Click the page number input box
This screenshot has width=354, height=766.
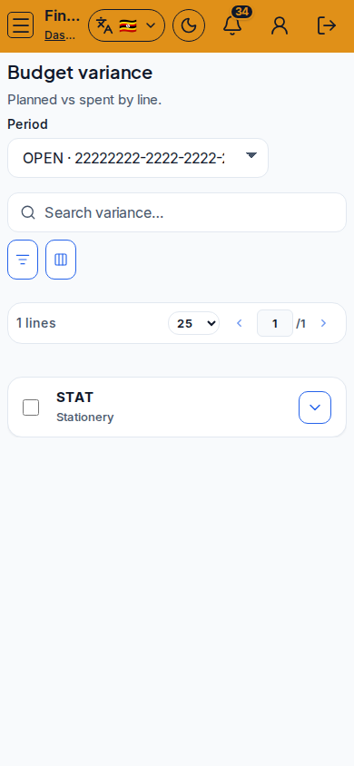(x=275, y=323)
